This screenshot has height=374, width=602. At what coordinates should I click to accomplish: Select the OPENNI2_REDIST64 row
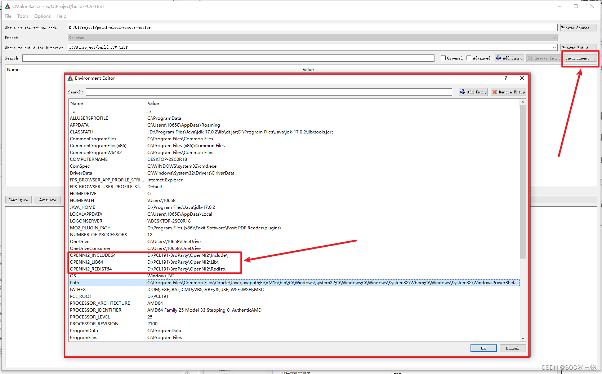pyautogui.click(x=294, y=269)
